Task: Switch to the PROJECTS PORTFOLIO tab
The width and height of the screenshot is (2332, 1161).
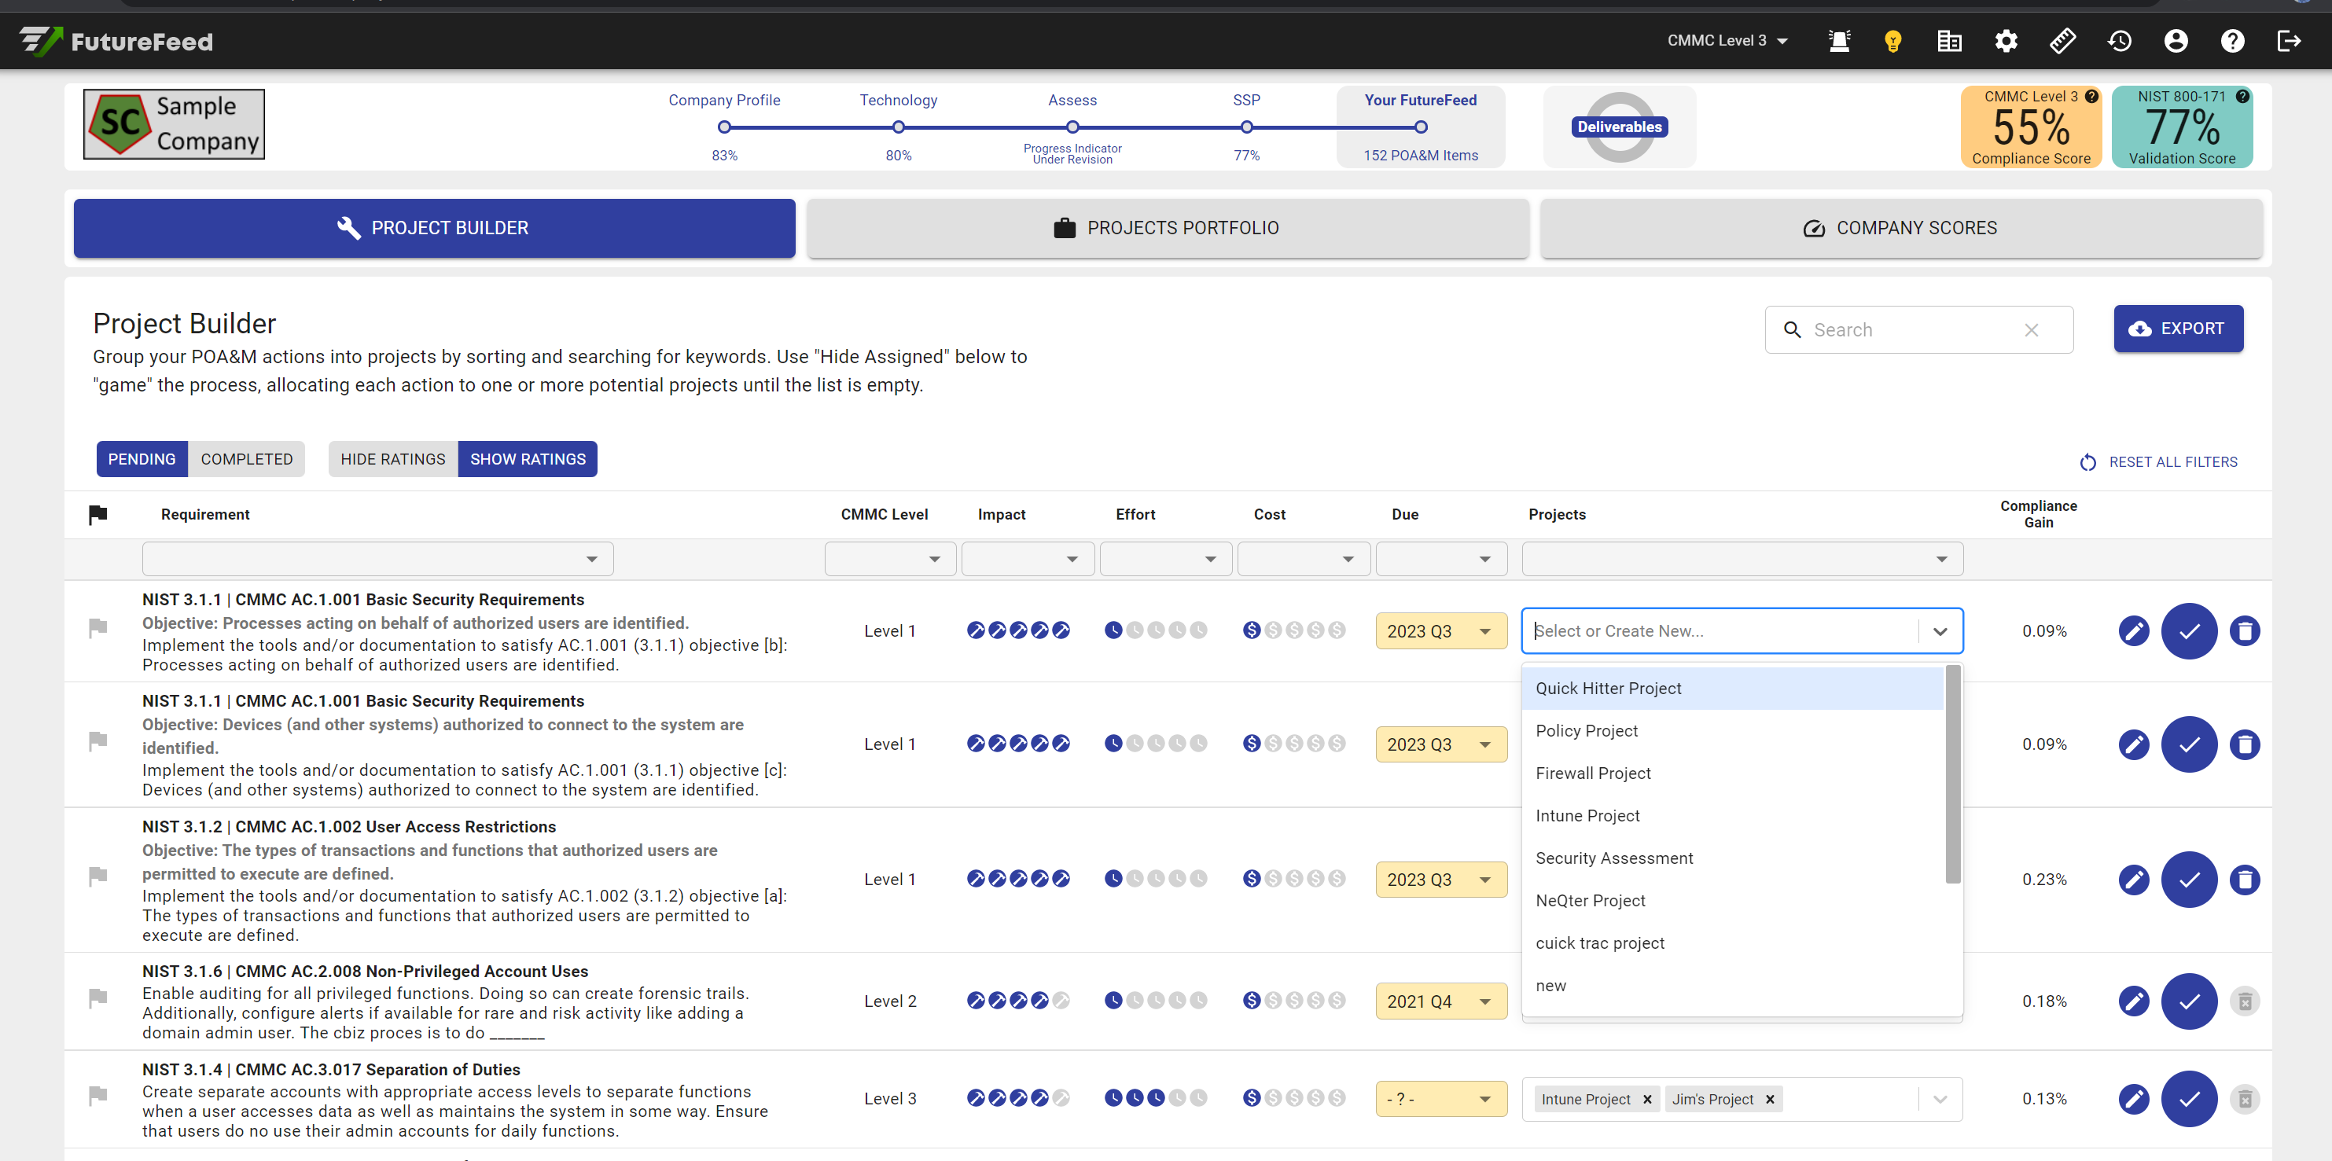Action: pyautogui.click(x=1167, y=228)
